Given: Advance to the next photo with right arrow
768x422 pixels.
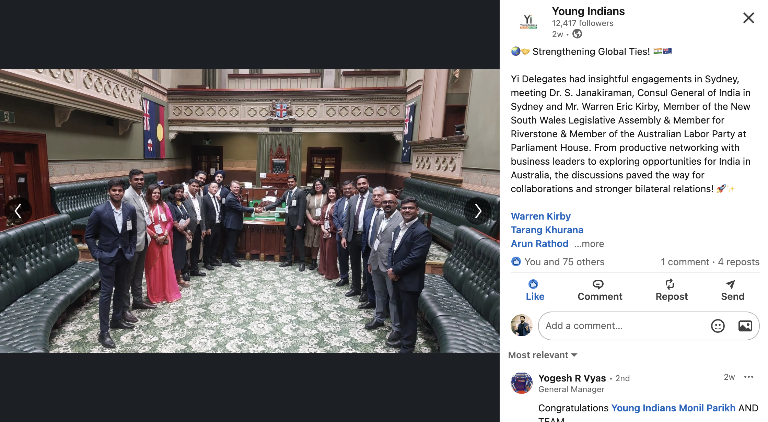Looking at the screenshot, I should click(478, 211).
